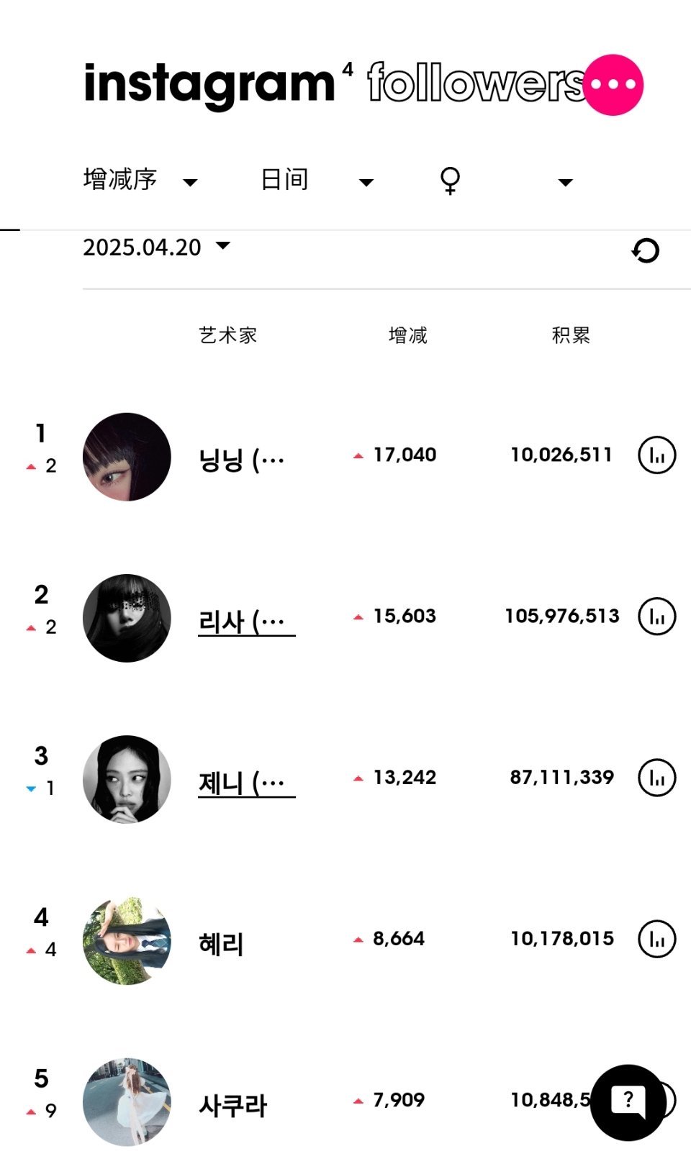The height and width of the screenshot is (1164, 691).
Task: Open the pink three-dots menu button
Action: [613, 85]
